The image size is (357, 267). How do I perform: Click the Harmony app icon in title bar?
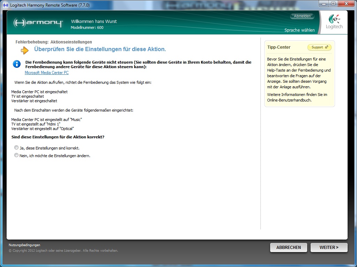[x=5, y=5]
